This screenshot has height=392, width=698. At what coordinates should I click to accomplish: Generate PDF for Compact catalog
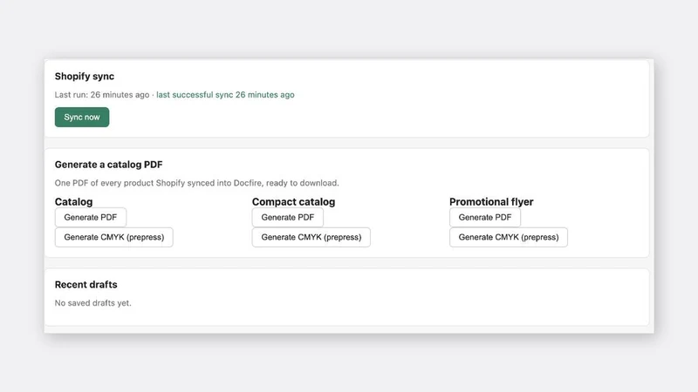pyautogui.click(x=288, y=217)
